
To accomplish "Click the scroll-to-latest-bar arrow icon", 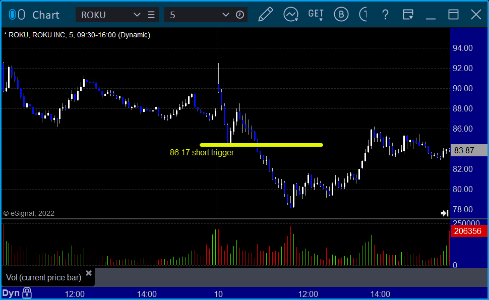I will (x=445, y=213).
